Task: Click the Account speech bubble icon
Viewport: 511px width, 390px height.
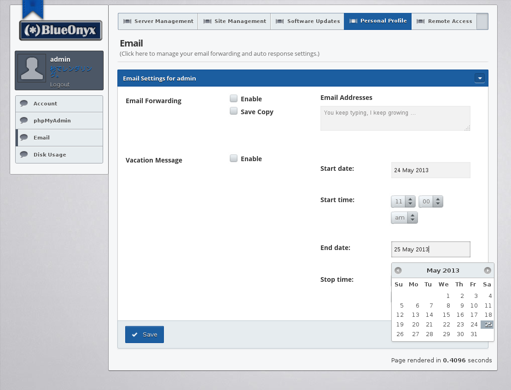Action: click(24, 104)
